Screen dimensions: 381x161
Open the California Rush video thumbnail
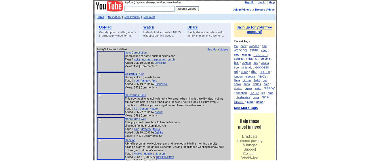click(x=111, y=83)
